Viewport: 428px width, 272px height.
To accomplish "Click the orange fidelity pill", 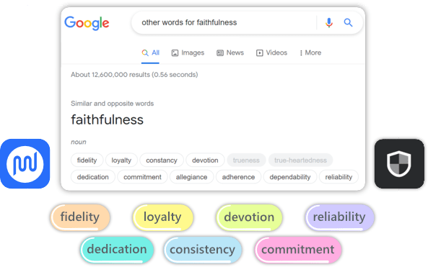I will point(80,217).
